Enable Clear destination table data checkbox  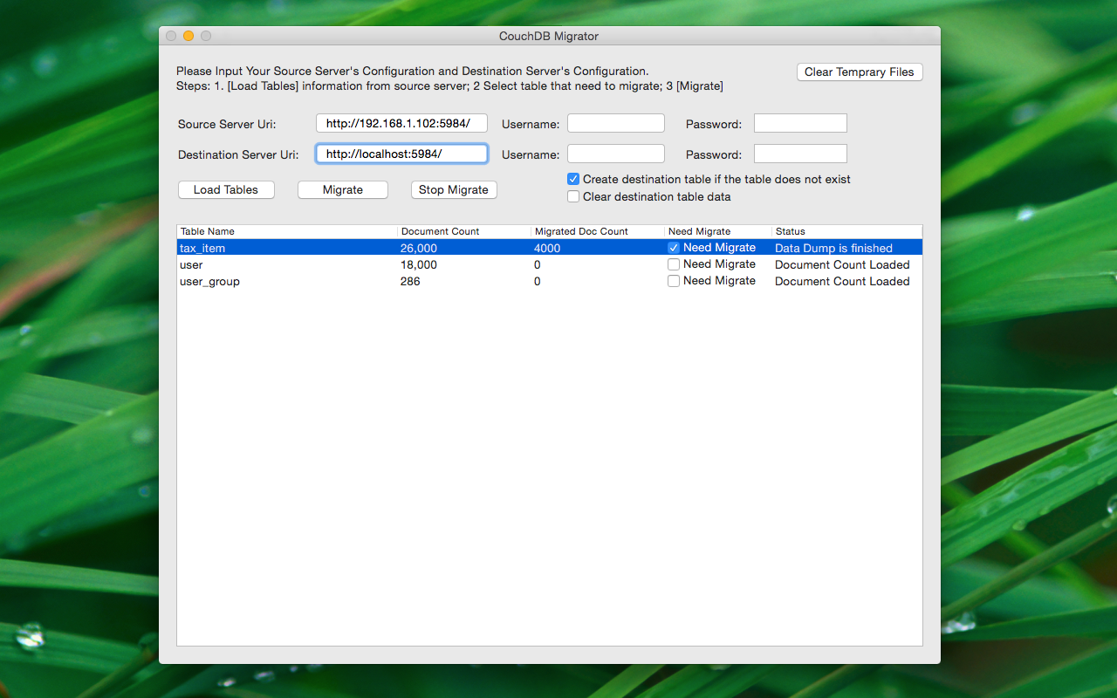[x=573, y=196]
